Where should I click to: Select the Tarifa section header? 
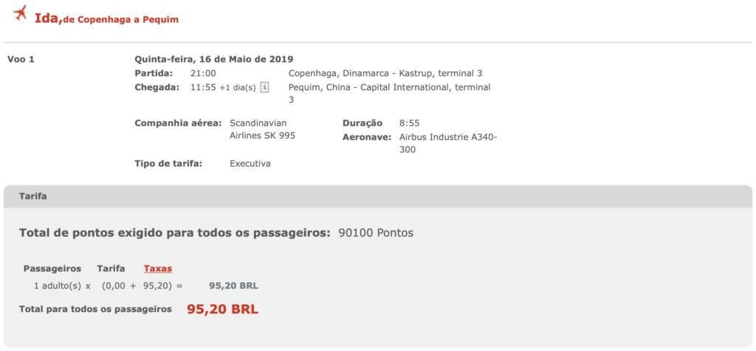point(377,196)
